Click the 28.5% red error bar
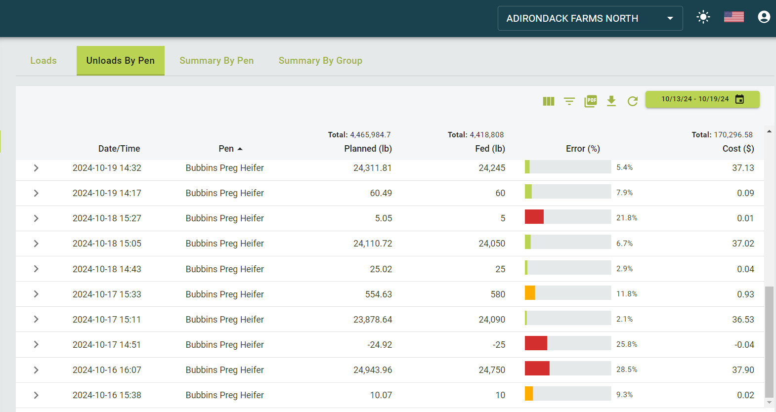776x412 pixels. tap(537, 369)
